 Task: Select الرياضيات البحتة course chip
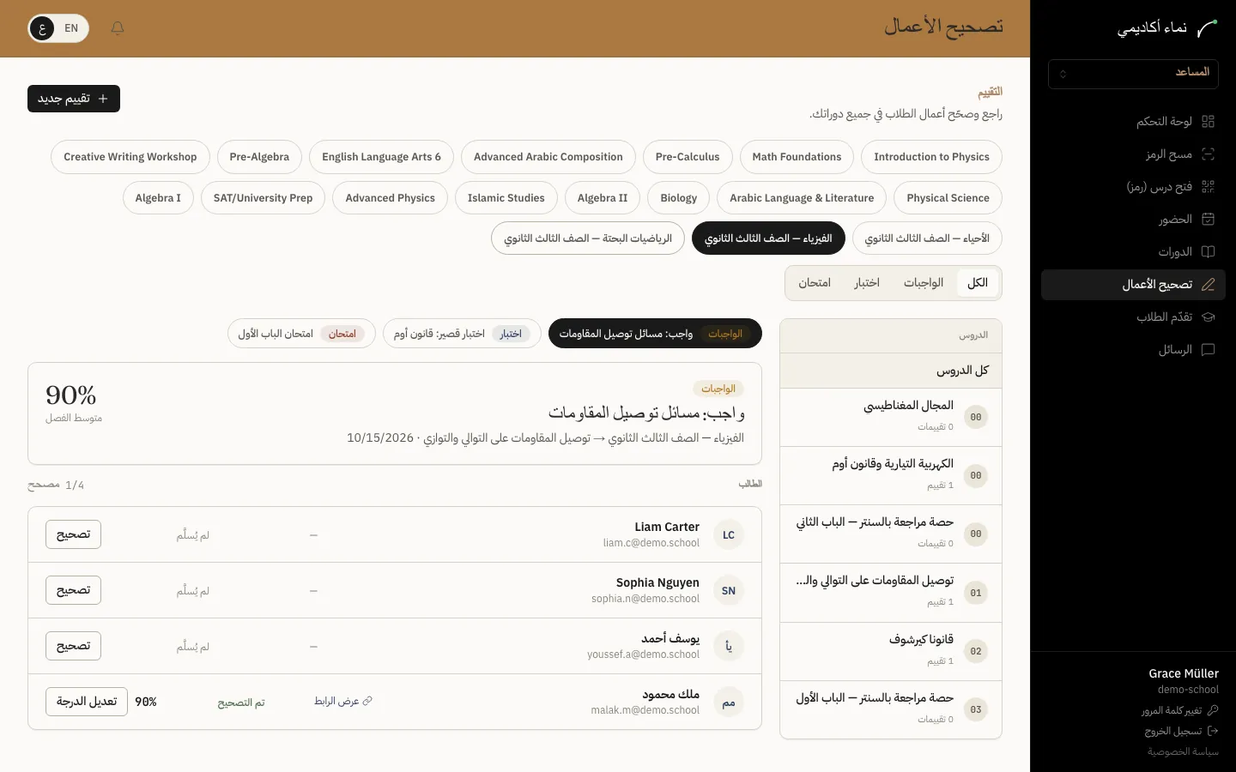click(x=588, y=238)
